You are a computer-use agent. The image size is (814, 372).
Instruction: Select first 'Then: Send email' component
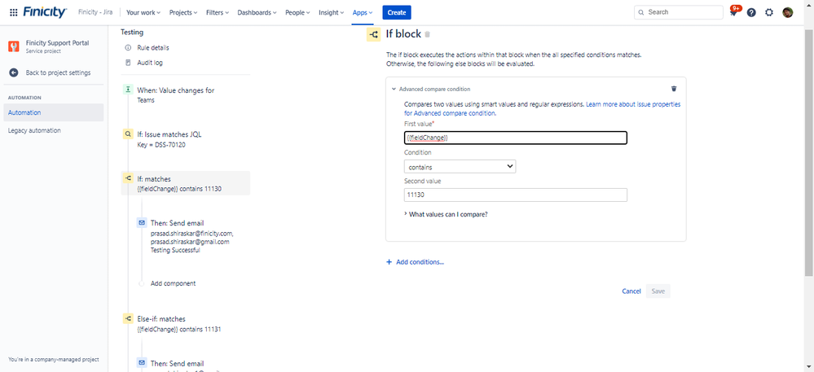[192, 237]
